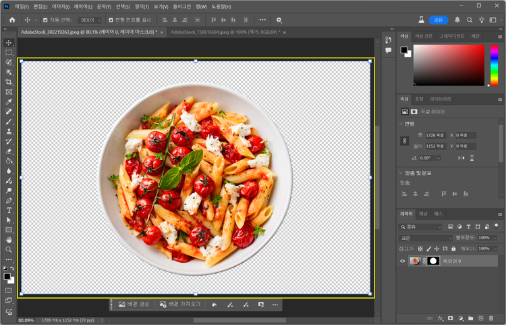This screenshot has width=506, height=325.
Task: Select the Zoom tool in toolbar
Action: [x=9, y=250]
